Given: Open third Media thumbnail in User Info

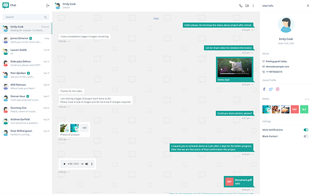Looking at the screenshot, I should click(285, 109).
